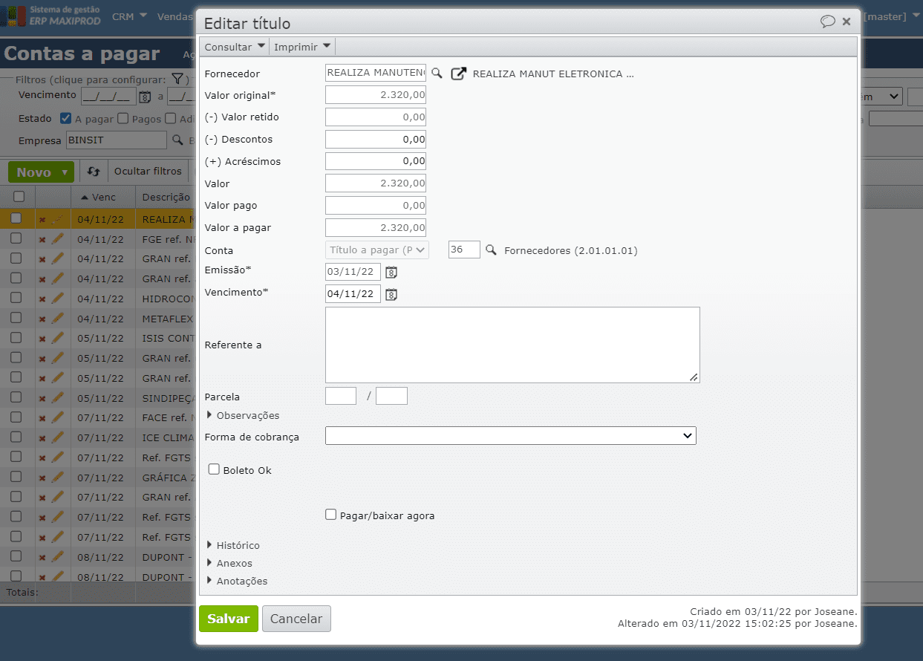923x661 pixels.
Task: Expand Anotações section
Action: pyautogui.click(x=237, y=581)
